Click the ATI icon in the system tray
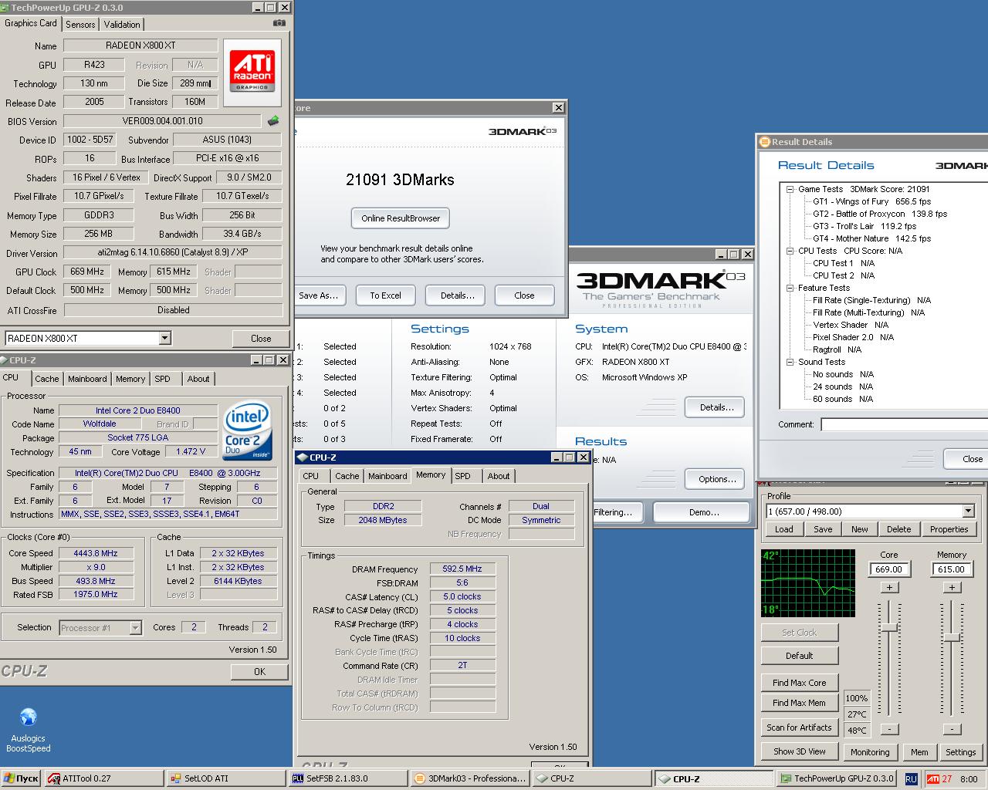 (x=932, y=779)
